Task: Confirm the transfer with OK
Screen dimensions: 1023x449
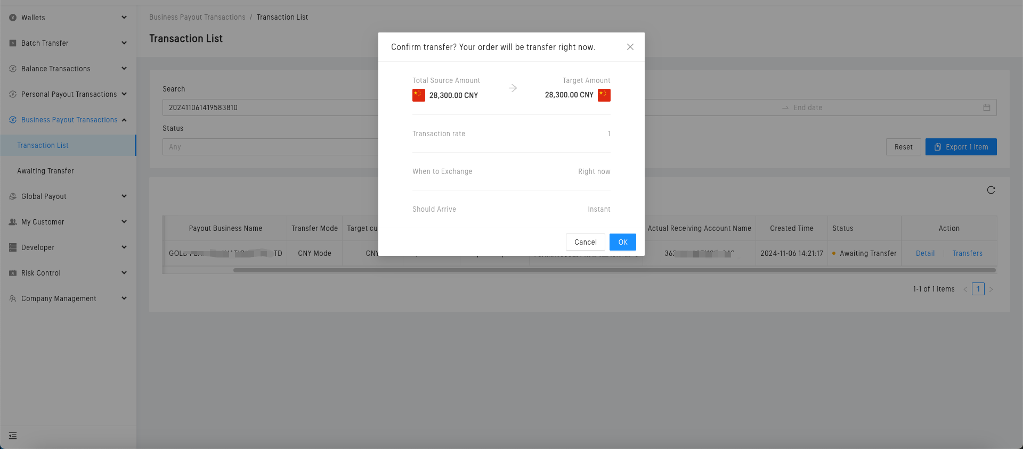Action: point(623,242)
